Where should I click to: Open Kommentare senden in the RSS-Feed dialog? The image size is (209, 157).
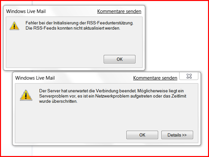tap(119, 11)
